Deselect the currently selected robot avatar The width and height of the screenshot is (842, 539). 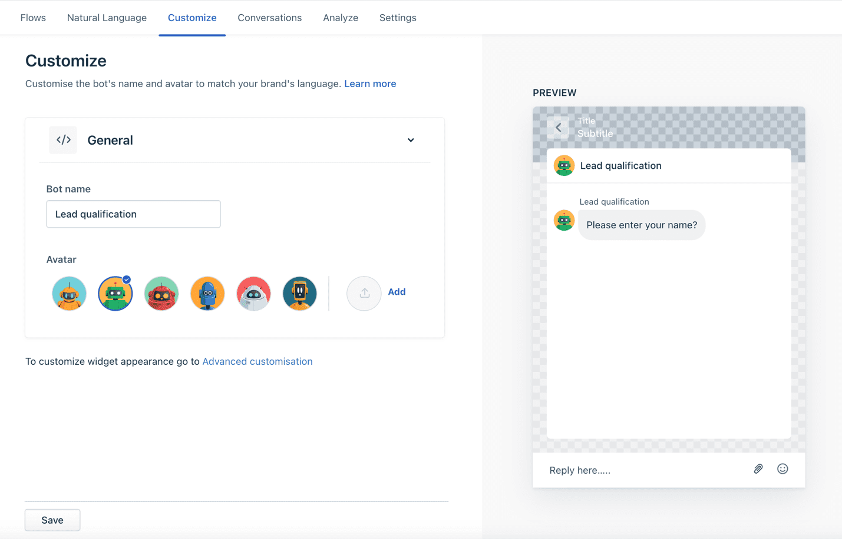115,293
